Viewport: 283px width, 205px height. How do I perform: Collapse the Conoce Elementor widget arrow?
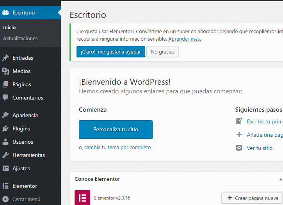pos(280,179)
